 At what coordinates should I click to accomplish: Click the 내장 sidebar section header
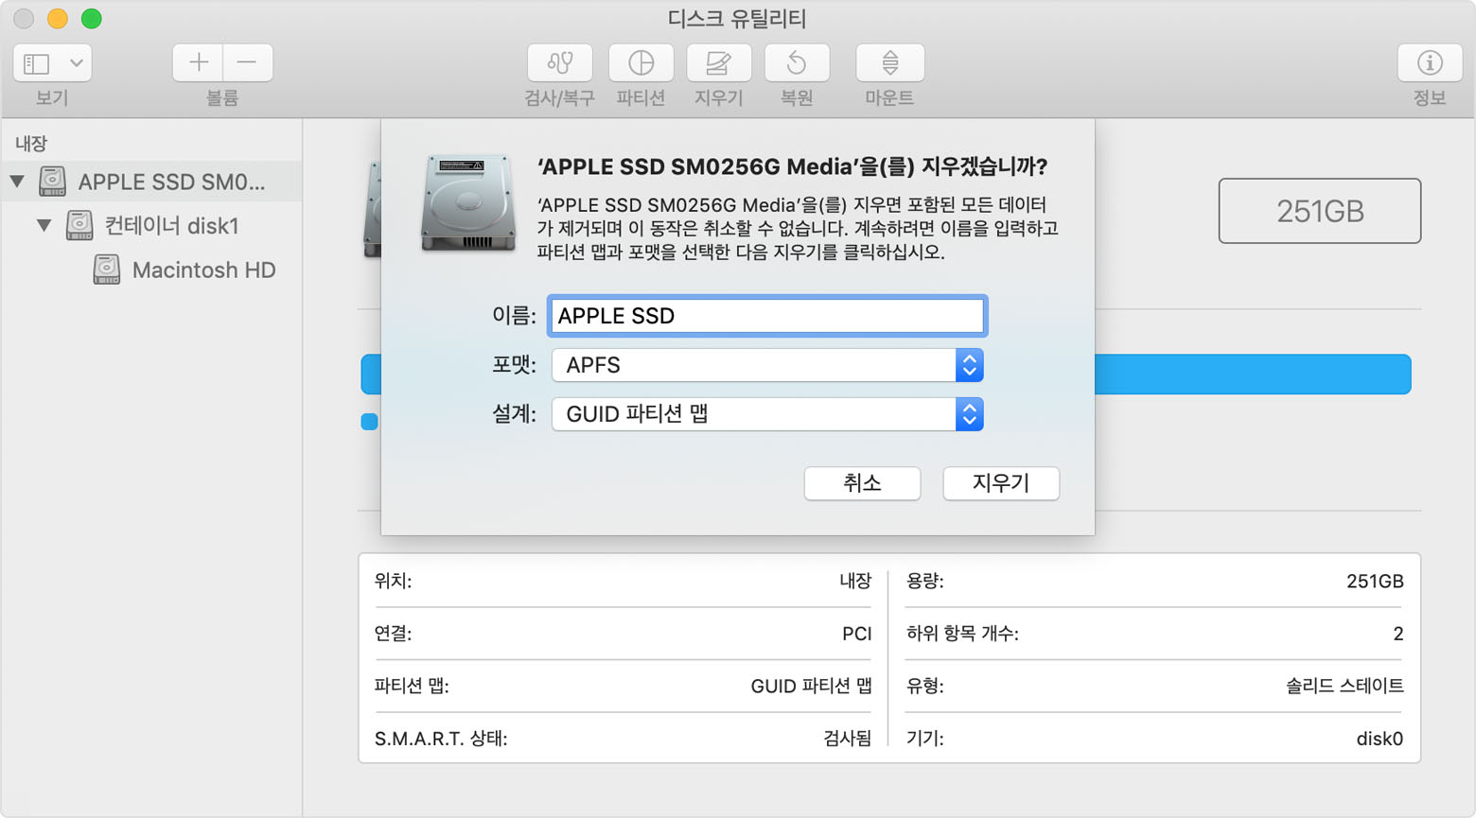(31, 144)
